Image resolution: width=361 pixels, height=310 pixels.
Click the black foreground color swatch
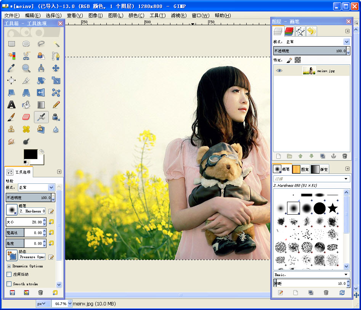pos(30,154)
